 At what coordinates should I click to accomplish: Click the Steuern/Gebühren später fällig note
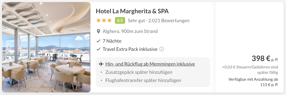click(250, 70)
